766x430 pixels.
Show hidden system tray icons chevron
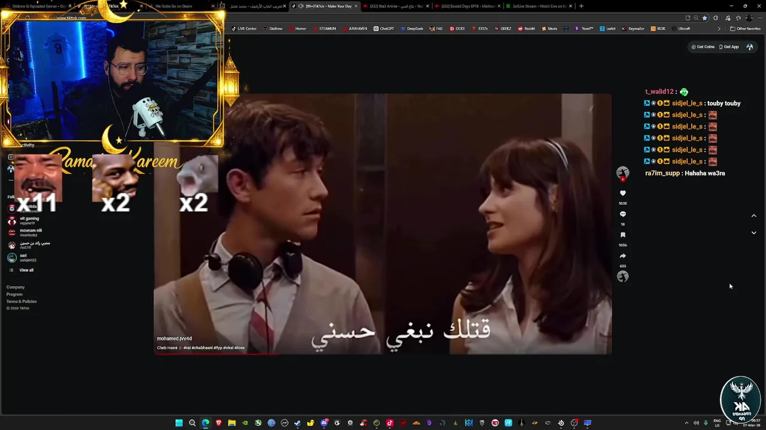point(686,423)
